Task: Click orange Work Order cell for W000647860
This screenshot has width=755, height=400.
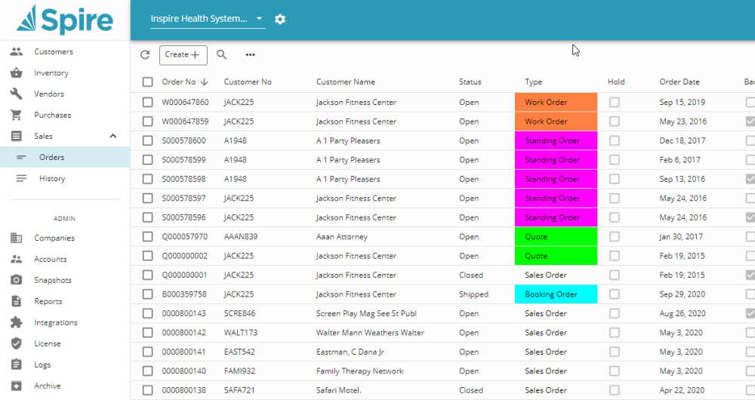Action: click(556, 102)
